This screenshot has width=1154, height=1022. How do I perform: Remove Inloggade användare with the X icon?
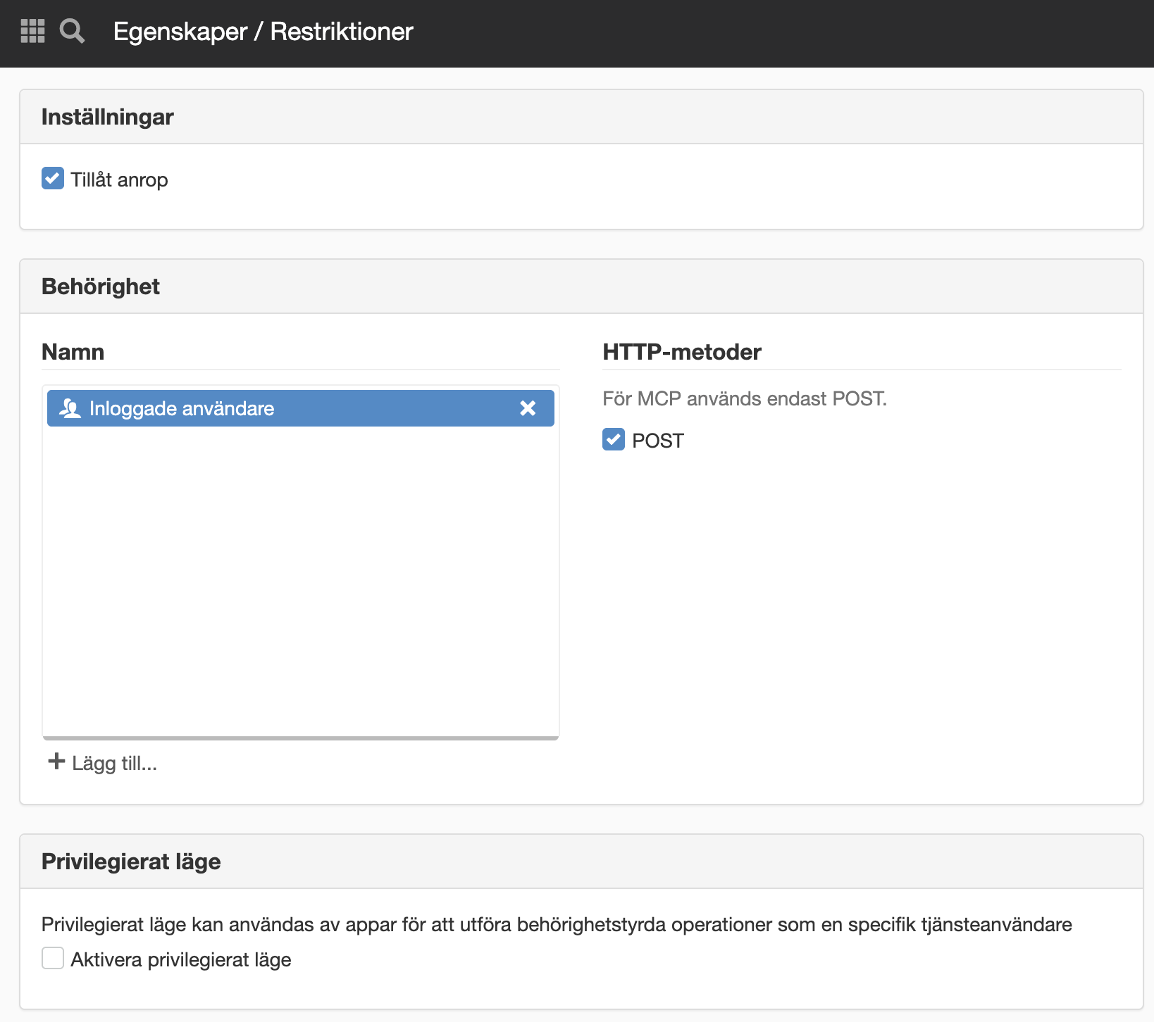coord(528,408)
